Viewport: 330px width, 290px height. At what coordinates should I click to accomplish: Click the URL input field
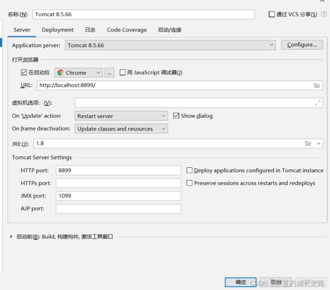pyautogui.click(x=180, y=85)
